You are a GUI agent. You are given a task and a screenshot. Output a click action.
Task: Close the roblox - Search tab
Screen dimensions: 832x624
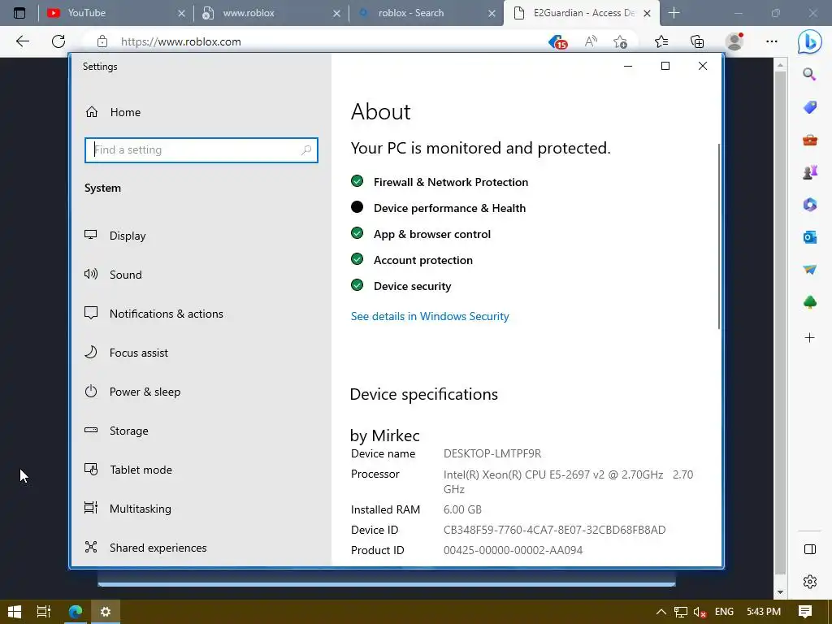click(492, 13)
